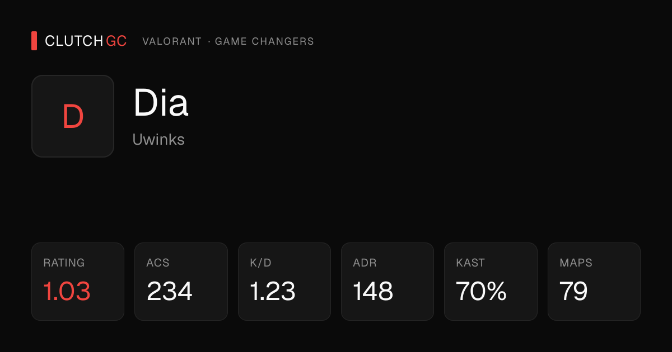Select the 234 ACS value
This screenshot has width=672, height=352.
click(170, 291)
